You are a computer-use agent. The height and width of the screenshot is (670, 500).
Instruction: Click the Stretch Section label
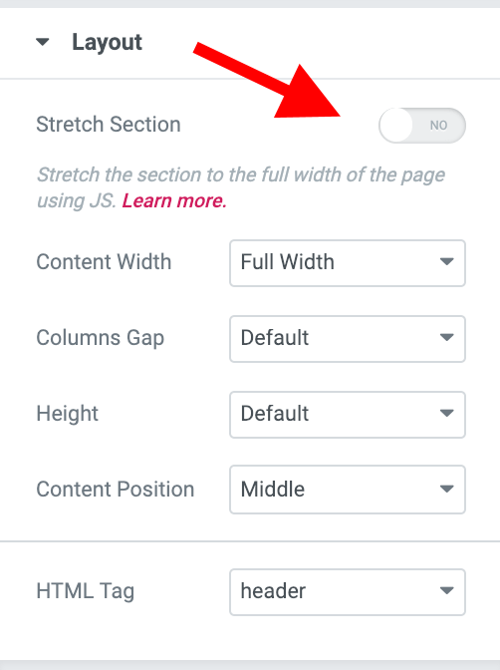(109, 125)
